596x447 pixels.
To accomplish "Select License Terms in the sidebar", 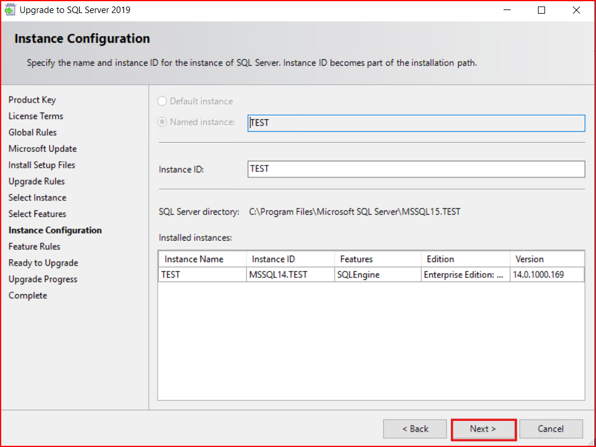I will [x=36, y=116].
